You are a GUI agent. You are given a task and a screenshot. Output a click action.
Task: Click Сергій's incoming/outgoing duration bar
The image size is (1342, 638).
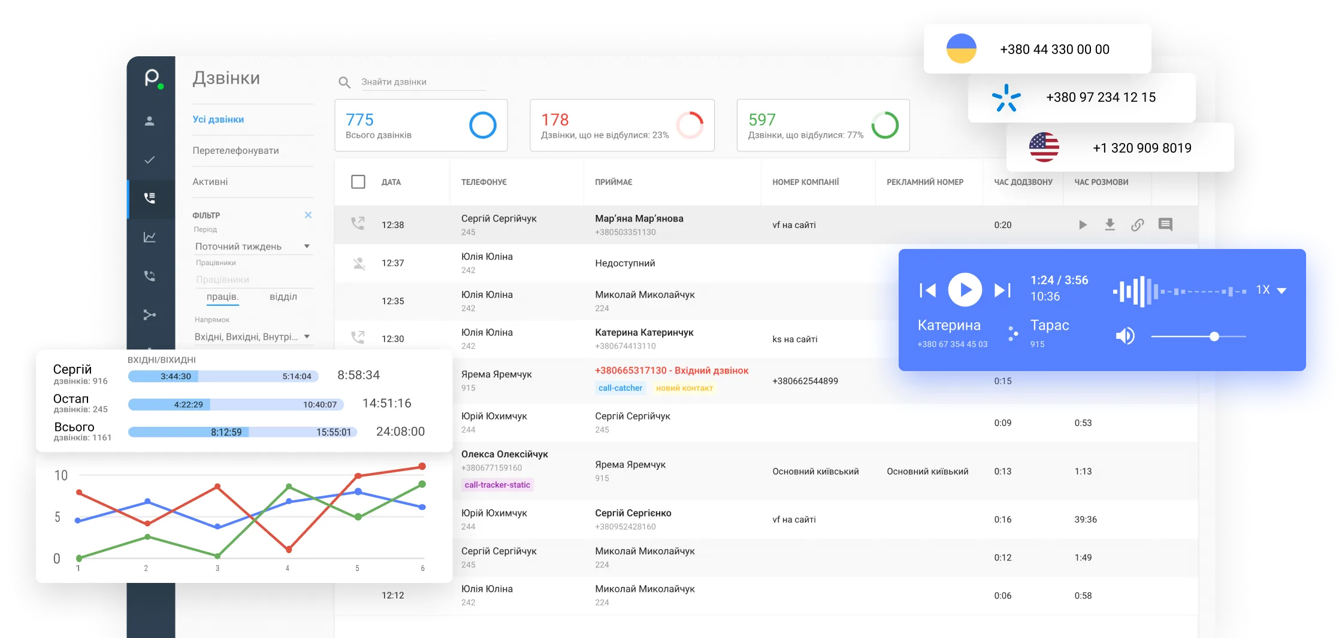click(x=223, y=376)
